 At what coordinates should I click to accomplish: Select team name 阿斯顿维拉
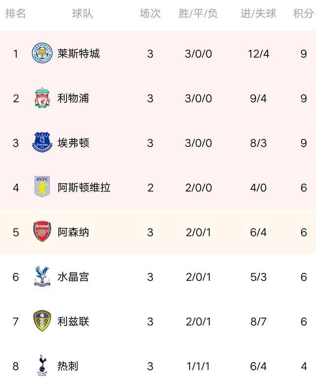pyautogui.click(x=84, y=188)
